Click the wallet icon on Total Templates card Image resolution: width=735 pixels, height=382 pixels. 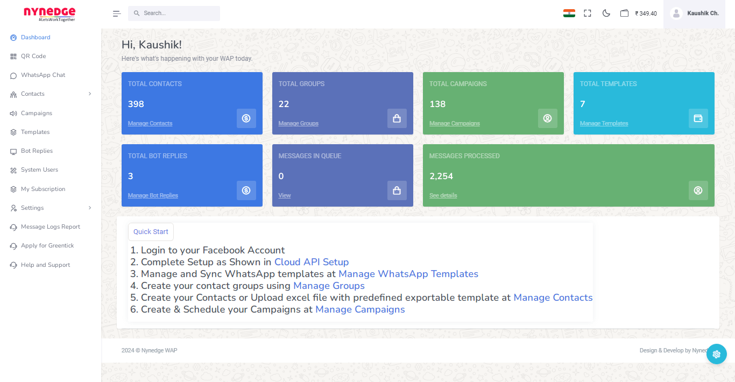pyautogui.click(x=698, y=118)
